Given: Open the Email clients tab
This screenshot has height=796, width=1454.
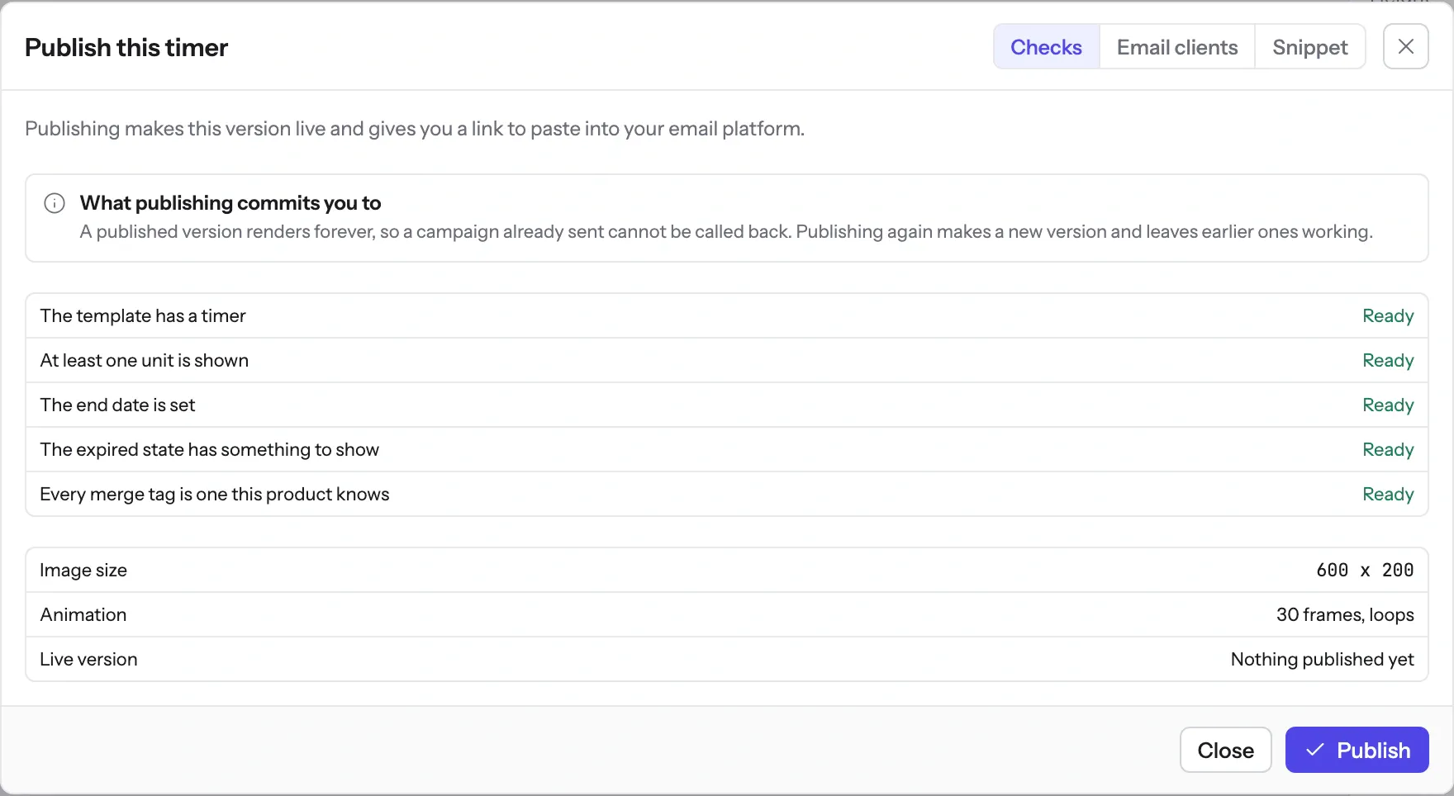Looking at the screenshot, I should click(1177, 47).
